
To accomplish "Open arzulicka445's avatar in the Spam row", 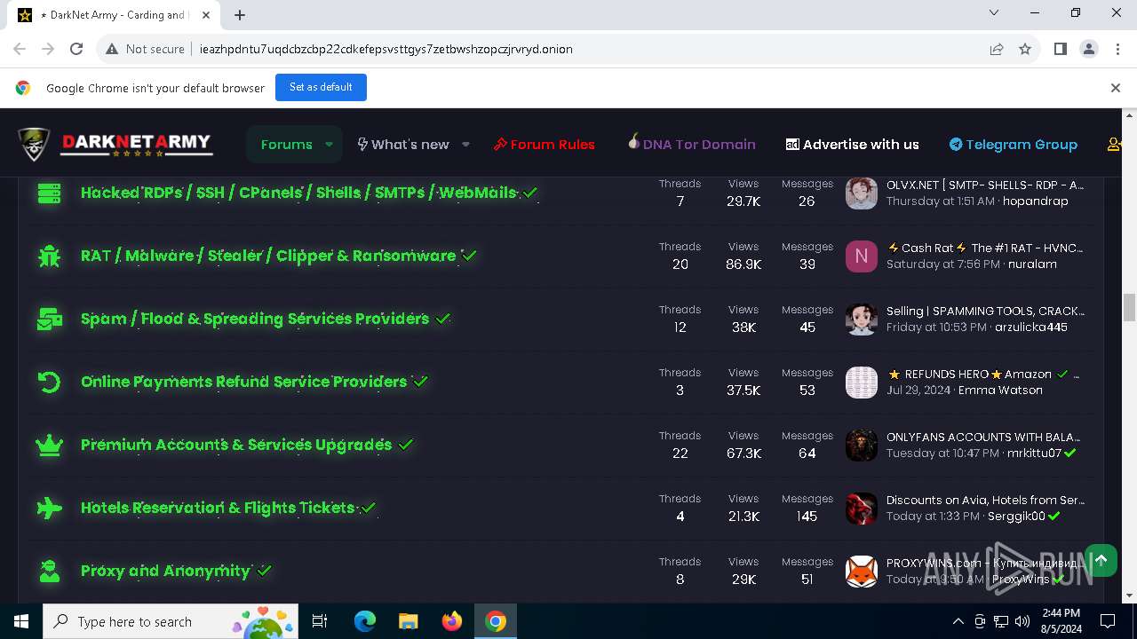I will click(x=861, y=319).
